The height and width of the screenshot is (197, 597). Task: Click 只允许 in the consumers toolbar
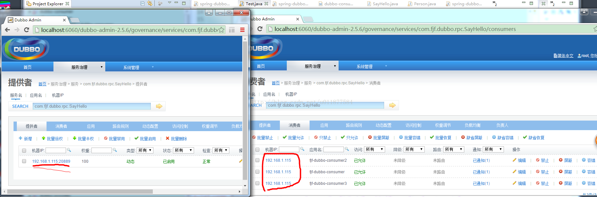[x=350, y=138]
